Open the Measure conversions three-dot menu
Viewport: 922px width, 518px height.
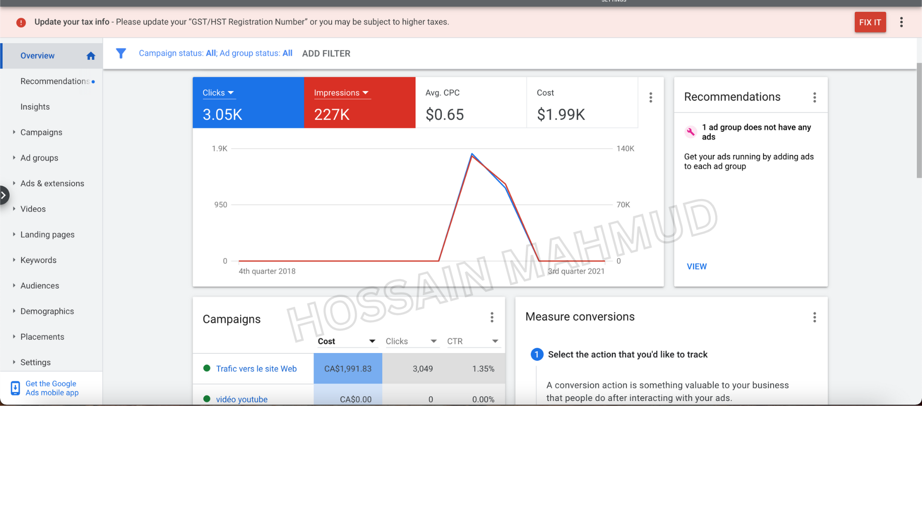pos(814,317)
